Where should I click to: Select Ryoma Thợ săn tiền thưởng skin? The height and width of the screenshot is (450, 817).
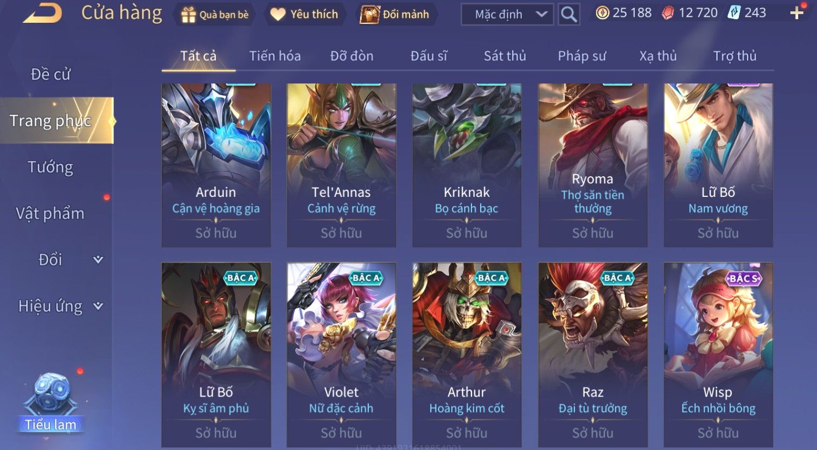pyautogui.click(x=592, y=165)
